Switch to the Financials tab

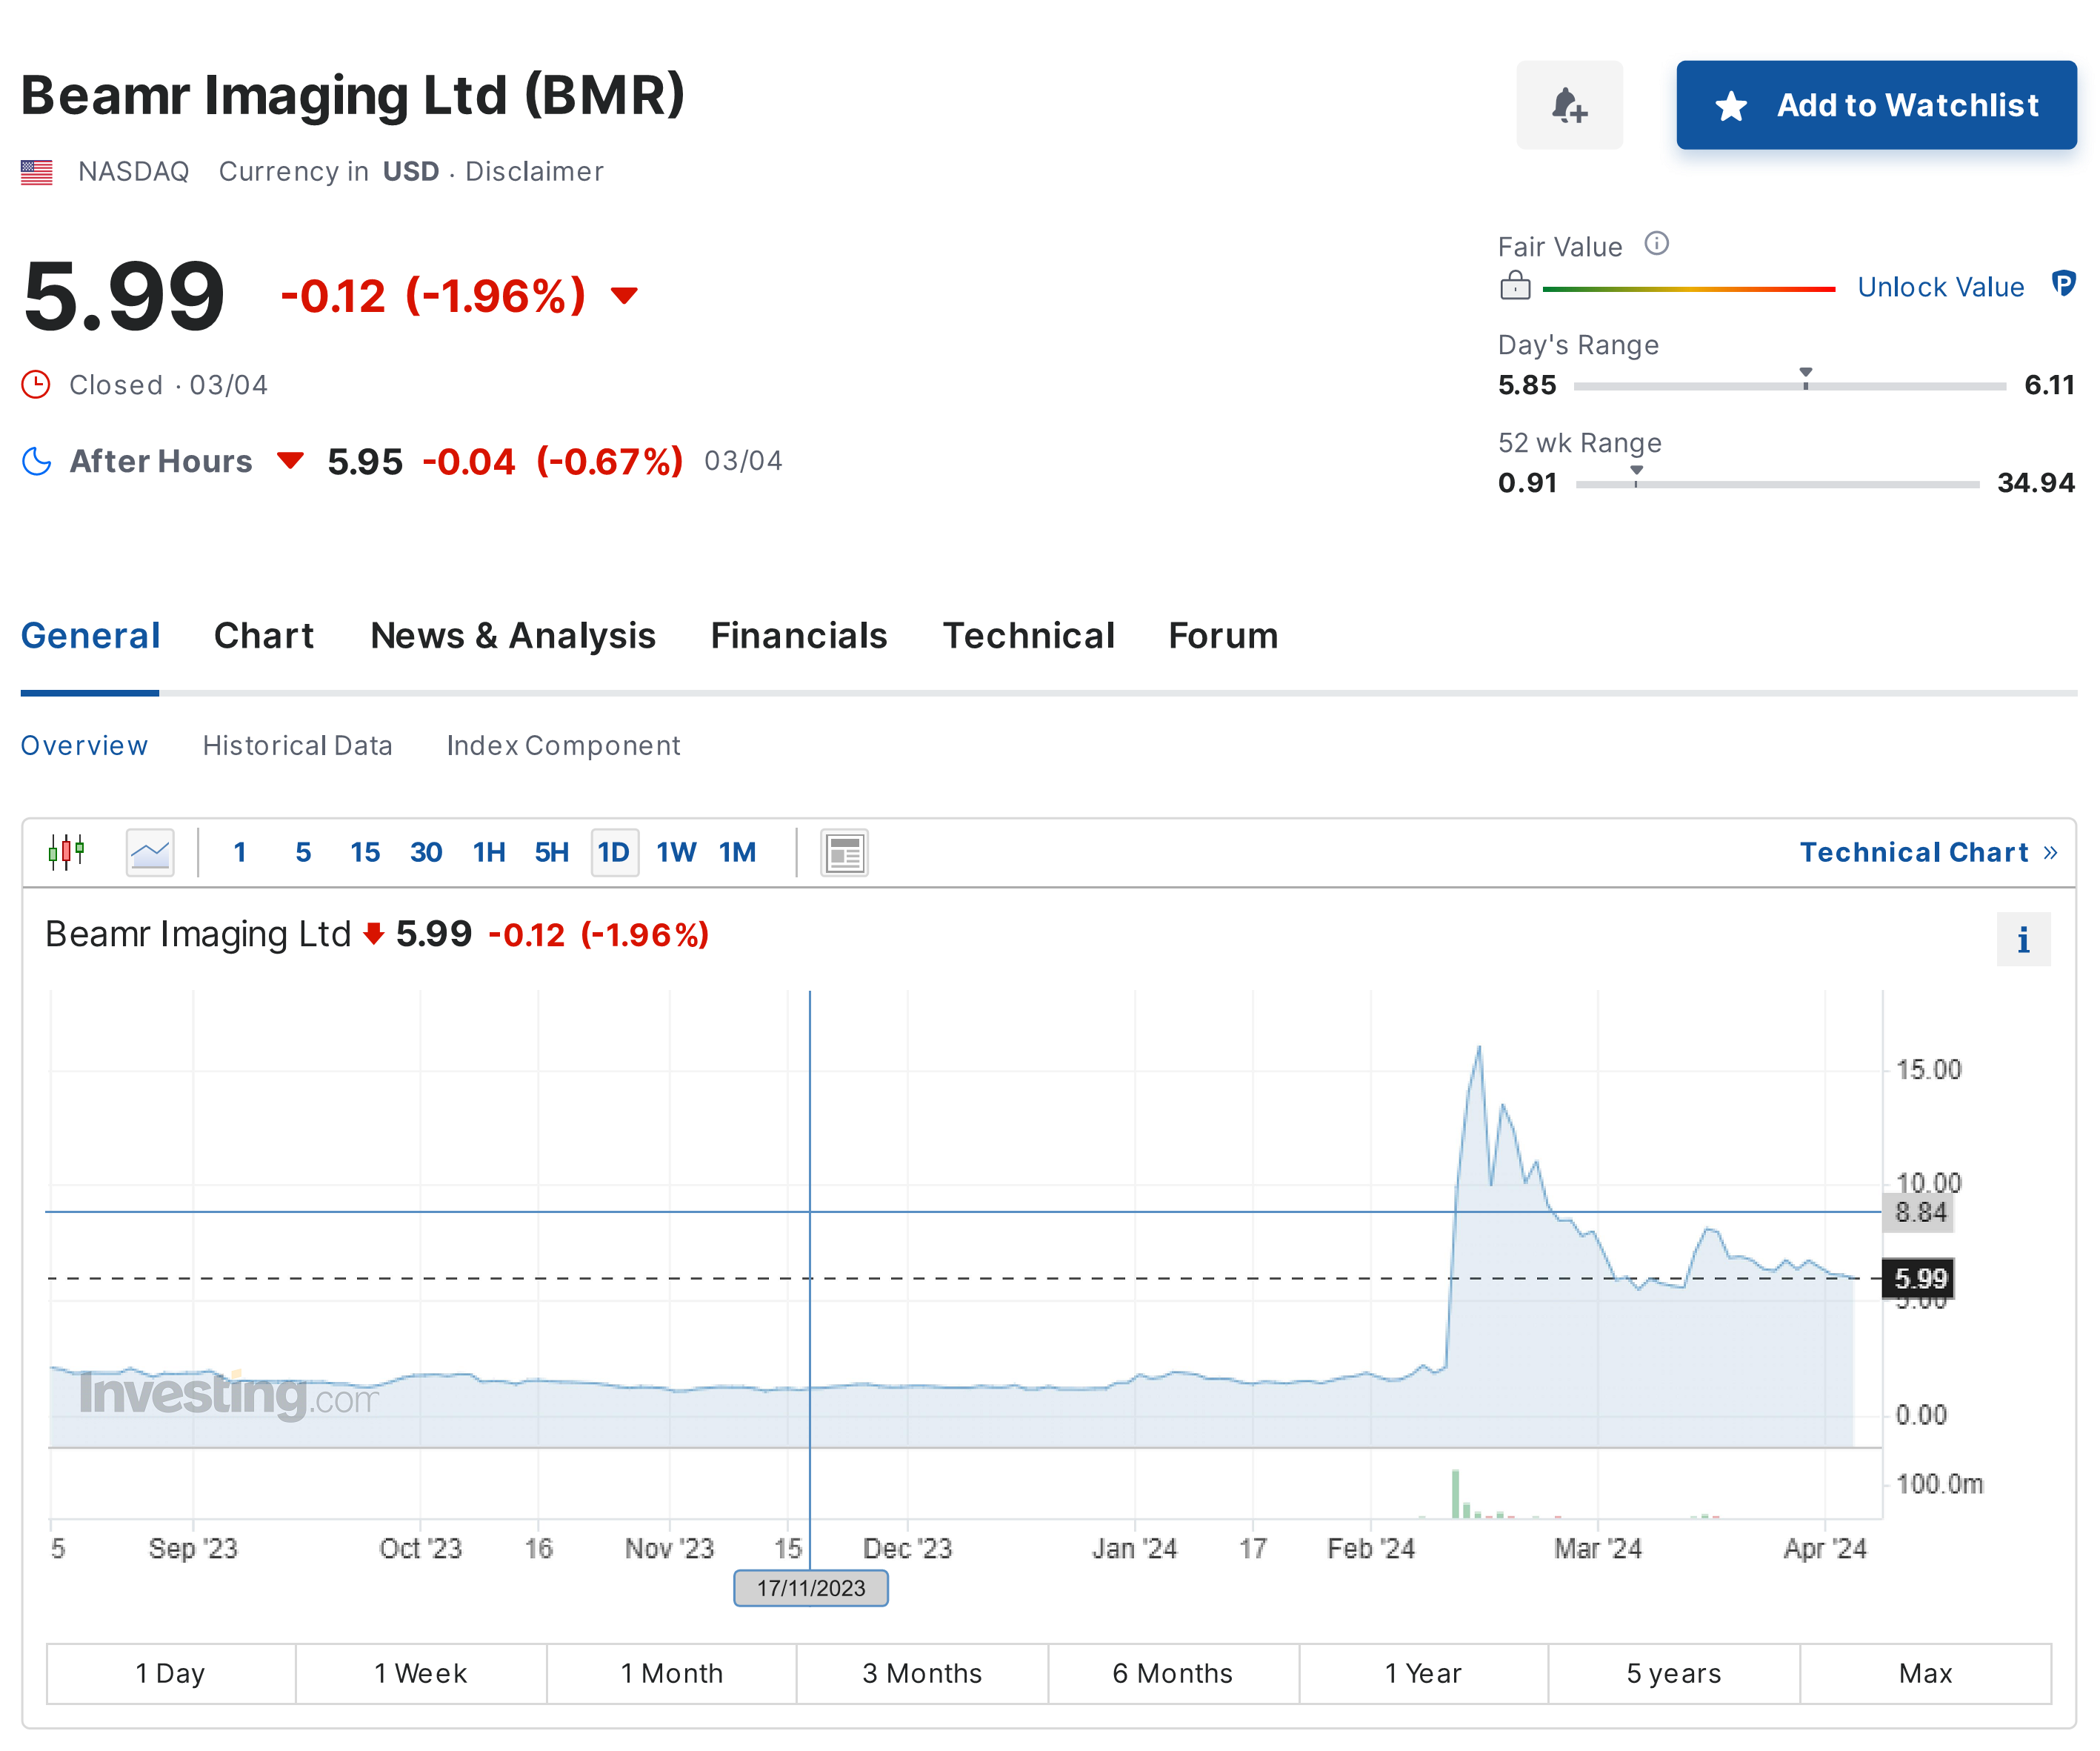pos(798,635)
